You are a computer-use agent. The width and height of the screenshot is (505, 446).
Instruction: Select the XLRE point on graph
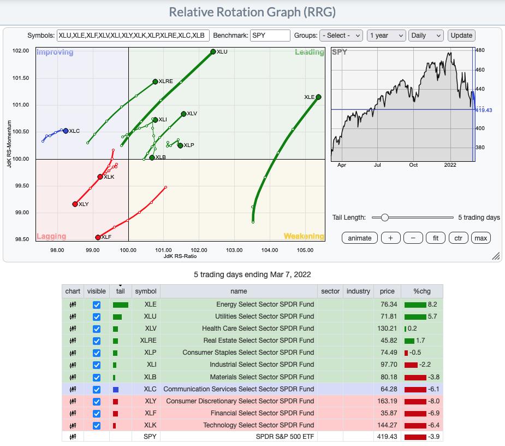point(155,81)
